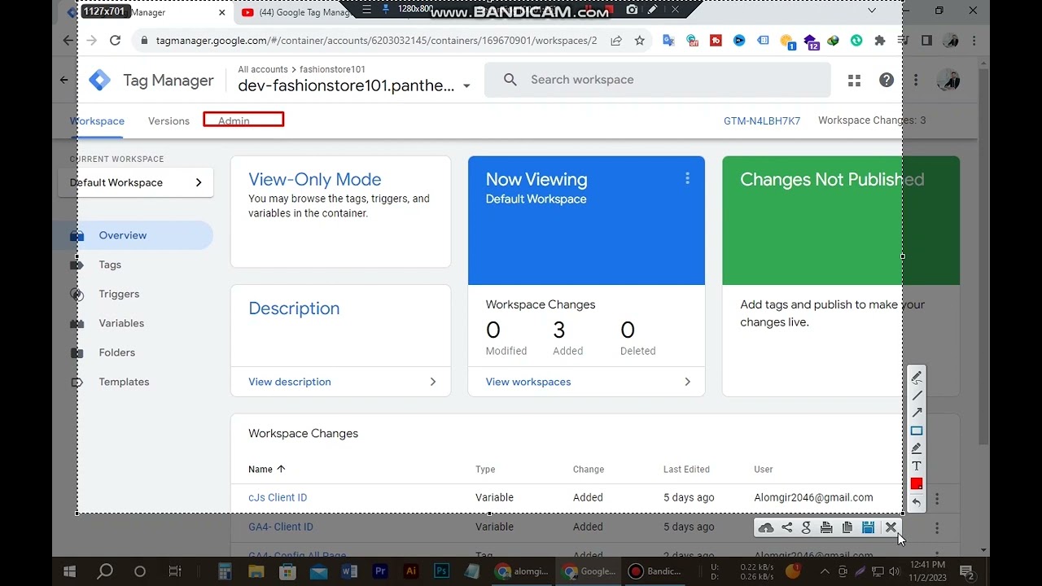1042x586 pixels.
Task: Open the Premiere Pro taskbar icon
Action: [380, 571]
